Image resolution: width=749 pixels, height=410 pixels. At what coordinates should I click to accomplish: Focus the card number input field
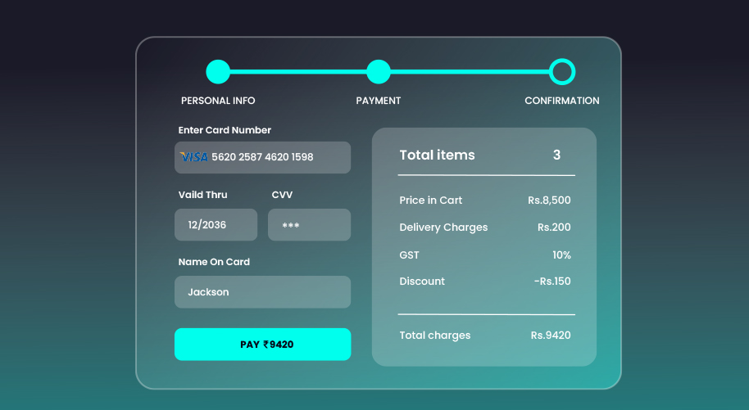[279, 157]
